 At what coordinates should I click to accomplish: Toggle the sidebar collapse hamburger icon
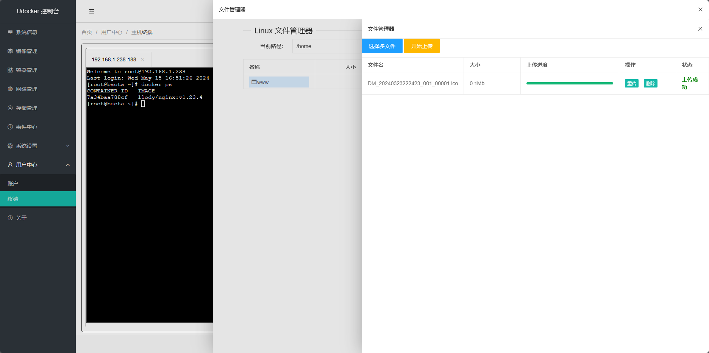click(92, 11)
